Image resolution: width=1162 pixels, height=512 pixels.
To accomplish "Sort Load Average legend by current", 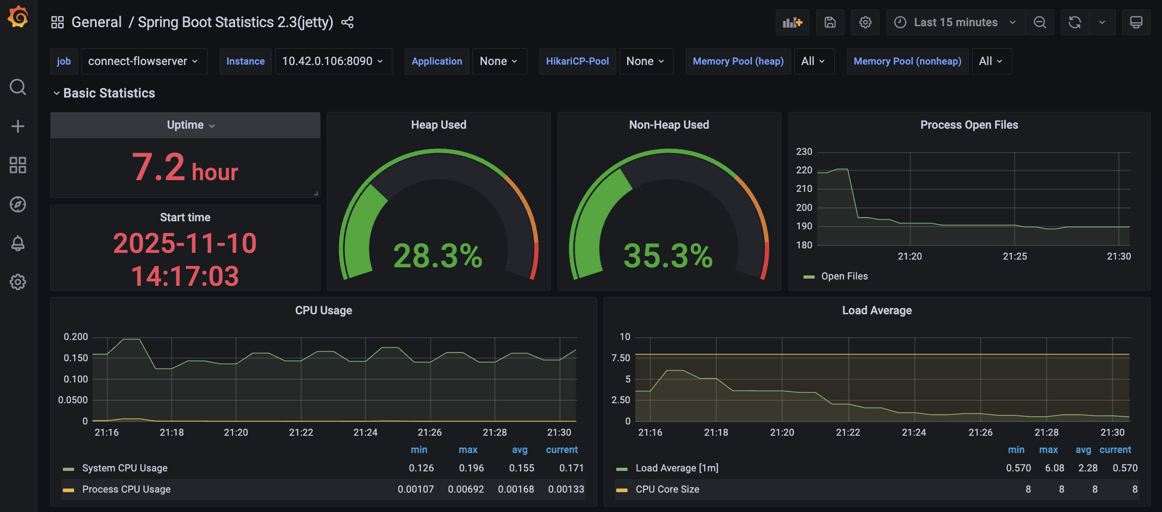I will pos(1115,450).
